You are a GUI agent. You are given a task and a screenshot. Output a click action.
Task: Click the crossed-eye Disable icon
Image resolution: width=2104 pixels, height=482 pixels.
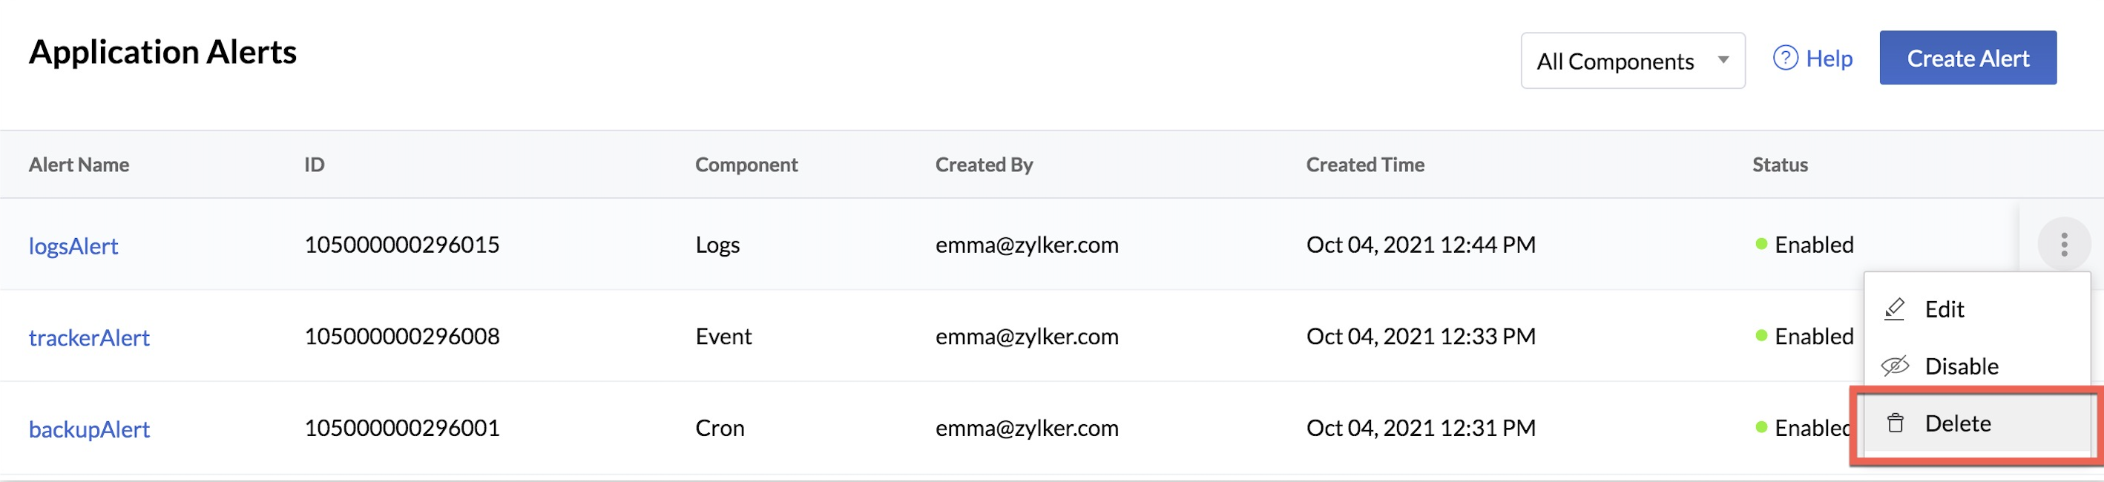coord(1895,366)
